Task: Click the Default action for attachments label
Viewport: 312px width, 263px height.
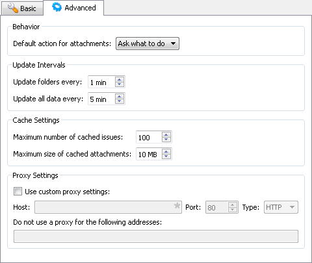Action: [62, 44]
